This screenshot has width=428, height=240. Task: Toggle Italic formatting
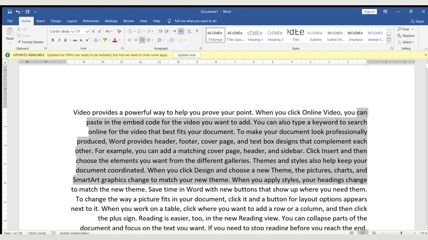(x=59, y=40)
